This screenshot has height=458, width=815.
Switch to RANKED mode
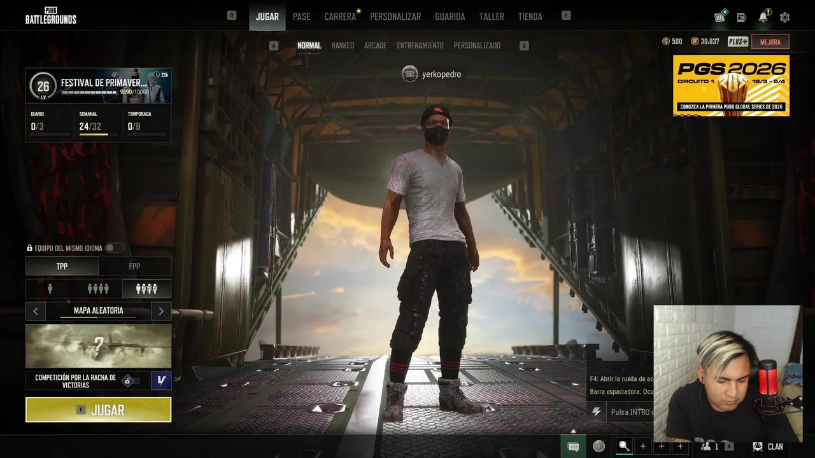click(343, 46)
